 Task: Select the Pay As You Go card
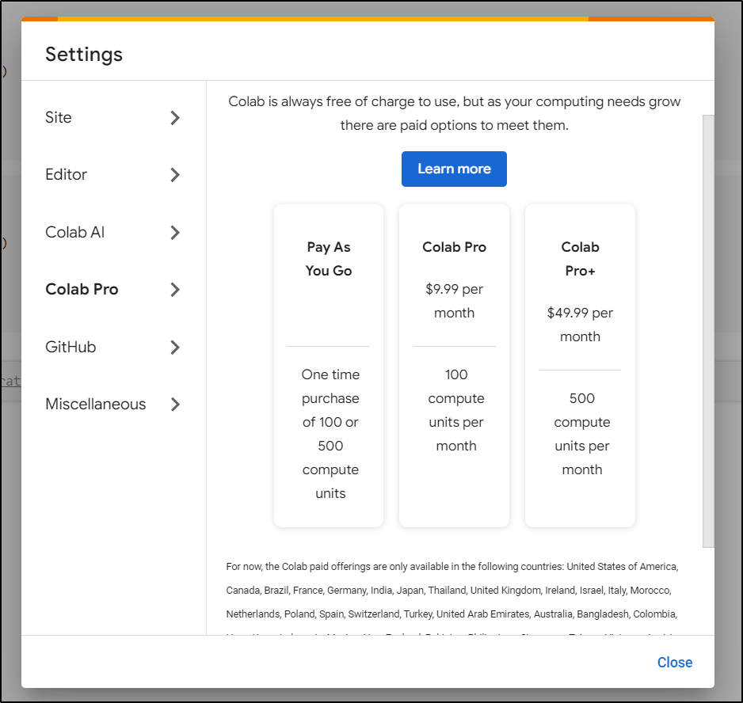point(329,366)
